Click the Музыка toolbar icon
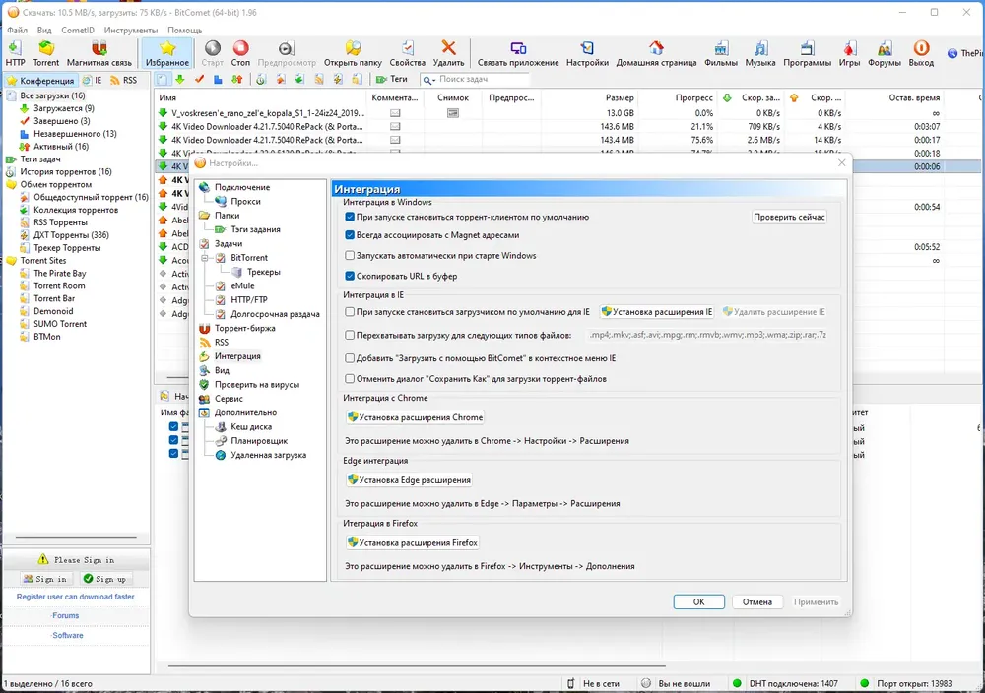Image resolution: width=985 pixels, height=693 pixels. coord(760,53)
